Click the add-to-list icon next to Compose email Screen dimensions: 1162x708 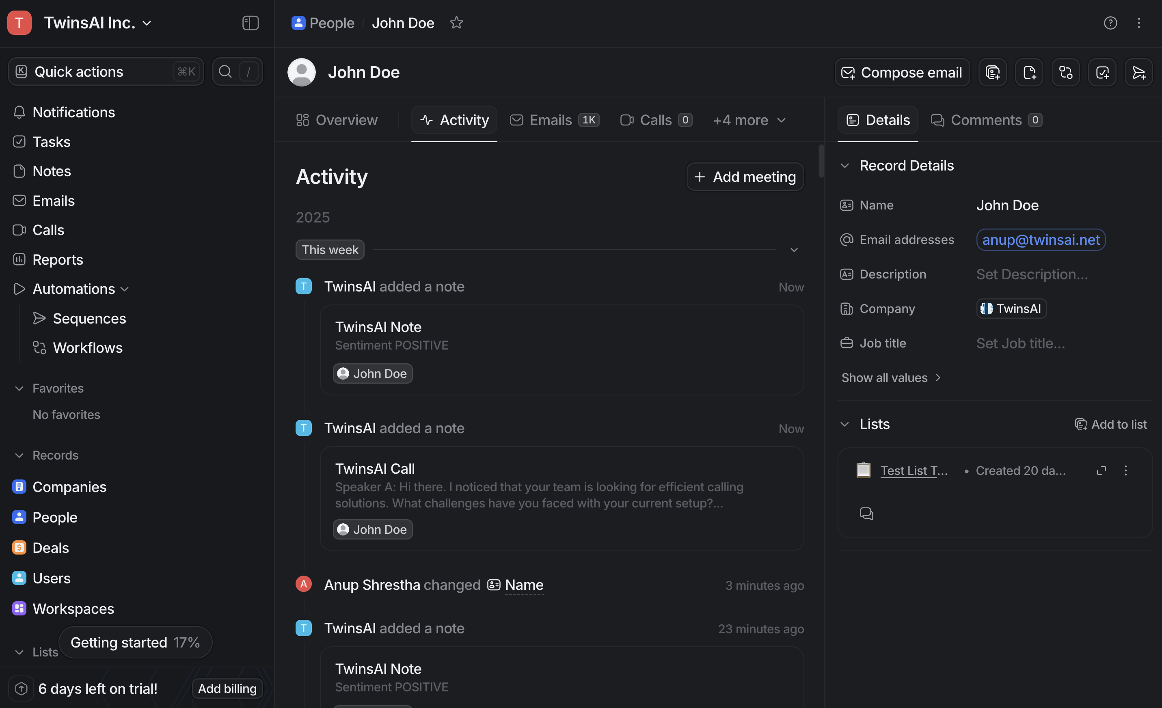[992, 72]
